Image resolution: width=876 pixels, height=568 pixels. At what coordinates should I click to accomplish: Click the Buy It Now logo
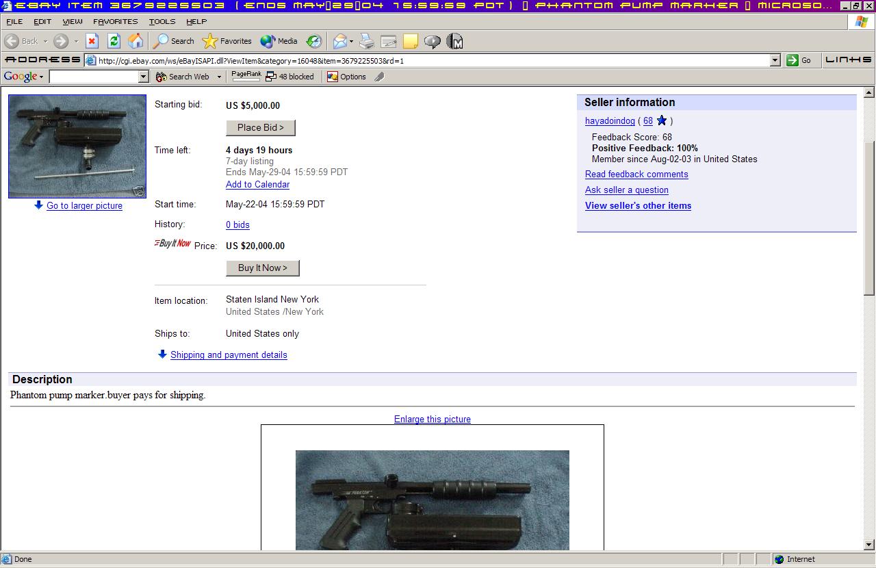tap(173, 244)
